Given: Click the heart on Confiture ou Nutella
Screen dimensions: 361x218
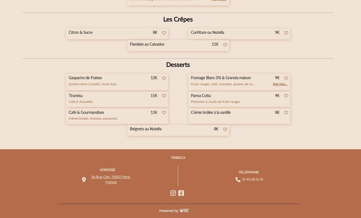Looking at the screenshot, I should (x=286, y=33).
